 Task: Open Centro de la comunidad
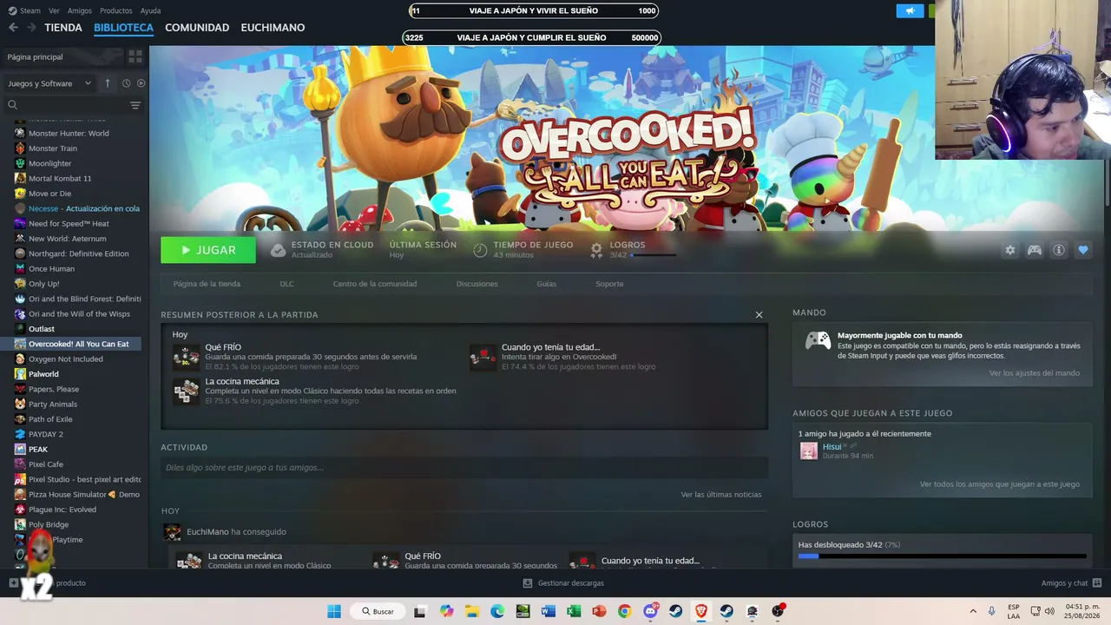point(375,284)
